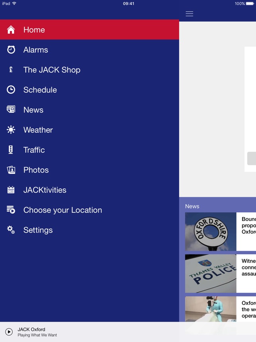
Task: Open the Oxfordshire sign news thumbnail
Action: (x=211, y=231)
